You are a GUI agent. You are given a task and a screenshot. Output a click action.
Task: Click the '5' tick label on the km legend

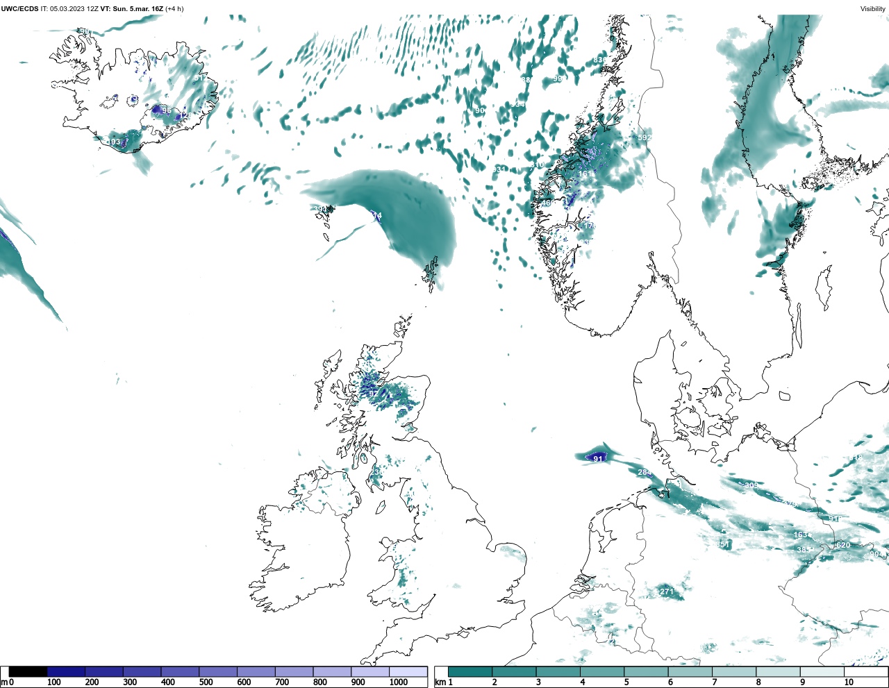coord(626,682)
